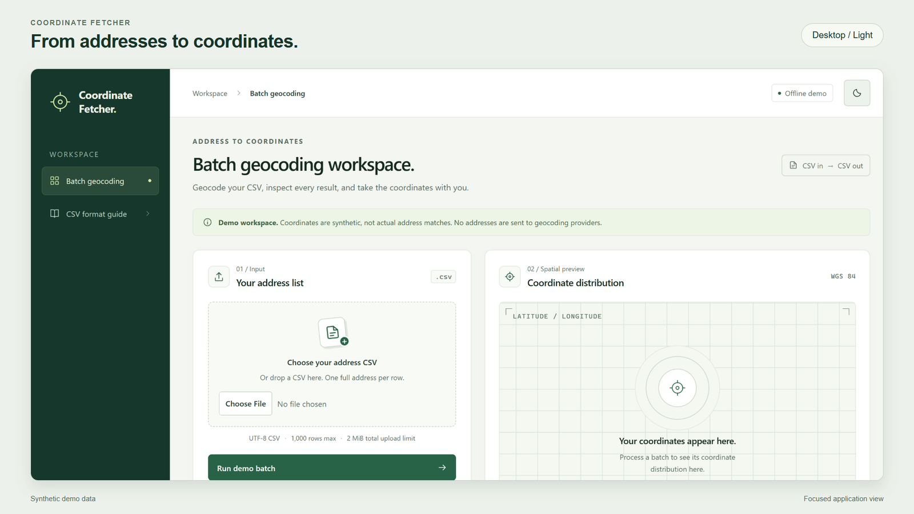
Task: Expand the CSV format guide chevron
Action: tap(148, 214)
